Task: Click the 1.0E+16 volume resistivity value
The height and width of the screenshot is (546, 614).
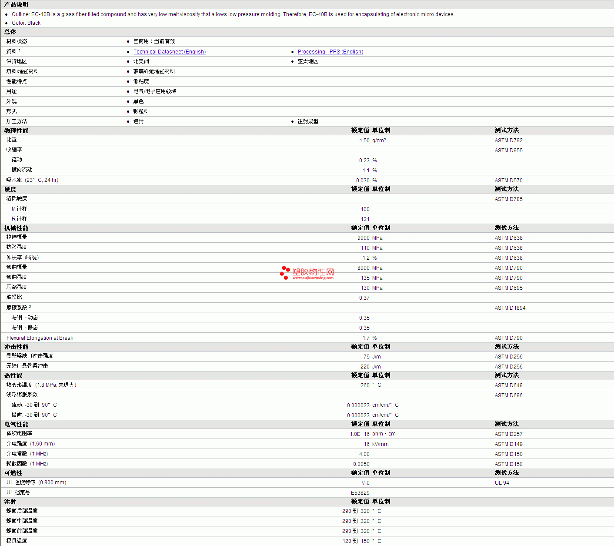Action: point(359,434)
